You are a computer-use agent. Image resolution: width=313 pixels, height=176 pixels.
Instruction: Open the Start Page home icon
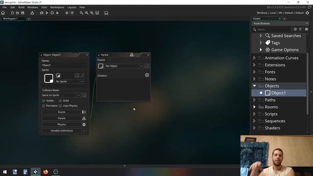coord(3,13)
